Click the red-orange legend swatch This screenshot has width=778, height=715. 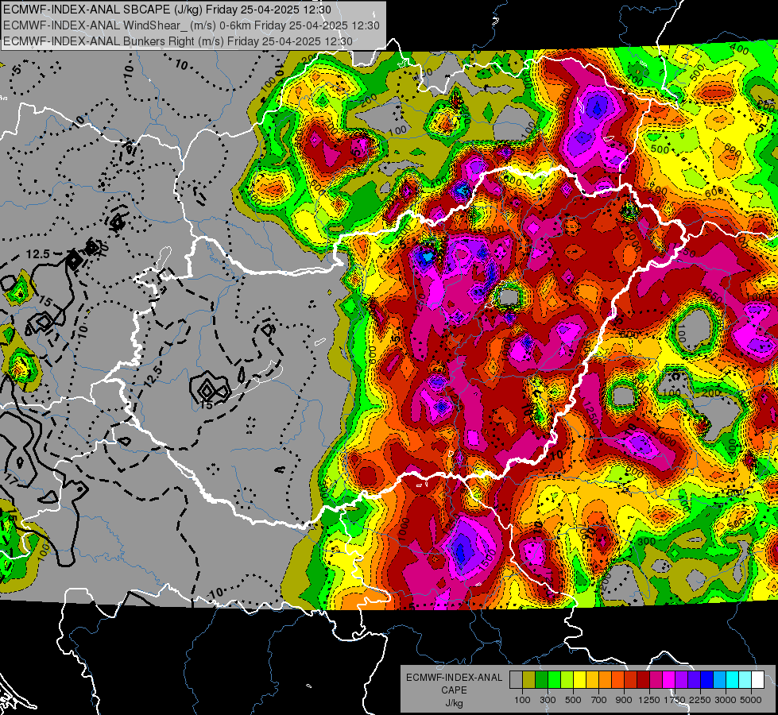click(617, 679)
